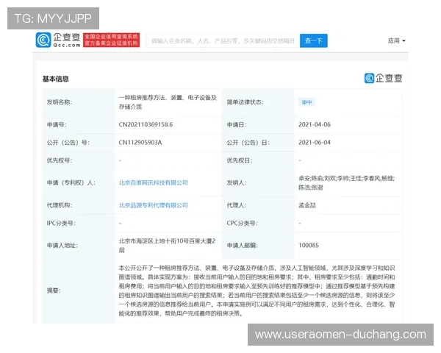Select publication date 2021-06-04

click(x=315, y=143)
